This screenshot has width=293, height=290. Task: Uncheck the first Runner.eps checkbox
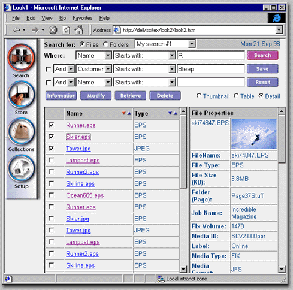[x=51, y=125]
